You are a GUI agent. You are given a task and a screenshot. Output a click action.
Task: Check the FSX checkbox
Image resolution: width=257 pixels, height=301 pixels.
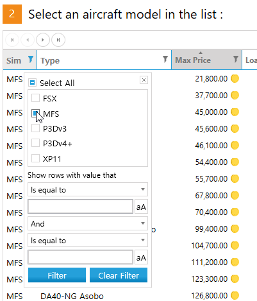tap(35, 98)
